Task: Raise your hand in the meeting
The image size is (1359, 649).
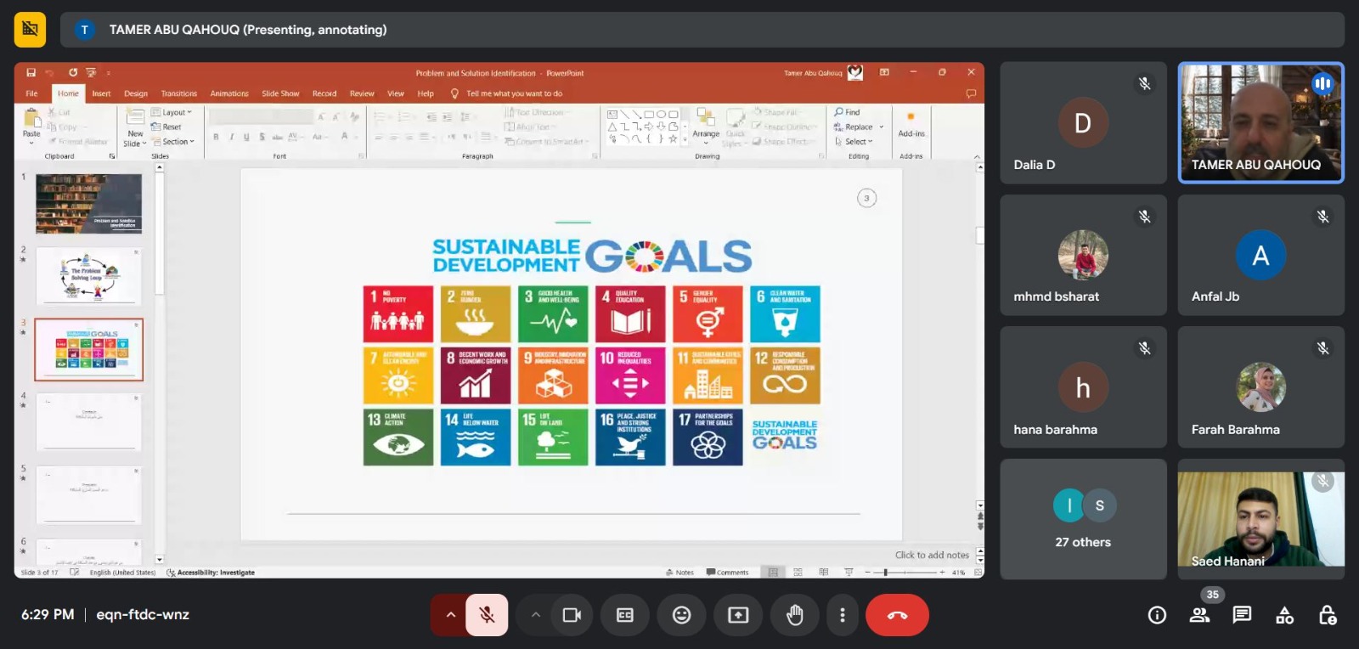Action: click(794, 615)
